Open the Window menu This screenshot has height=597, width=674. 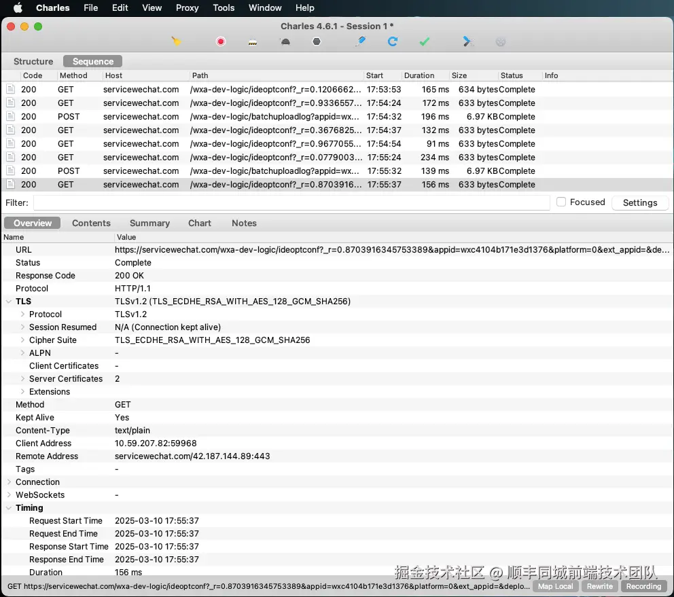coord(265,7)
